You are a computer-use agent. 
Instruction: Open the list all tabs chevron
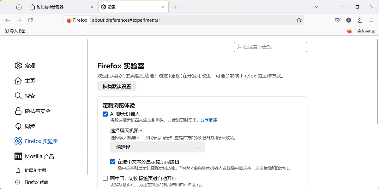pyautogui.click(x=316, y=7)
